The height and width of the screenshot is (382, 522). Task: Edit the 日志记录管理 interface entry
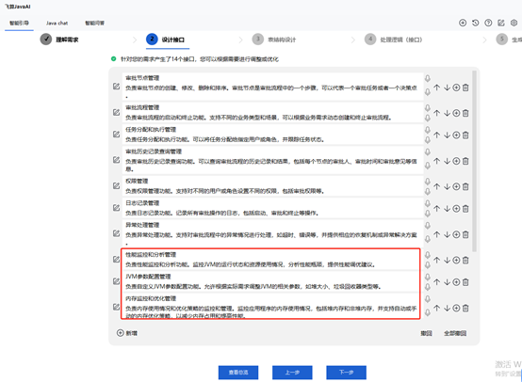point(116,208)
